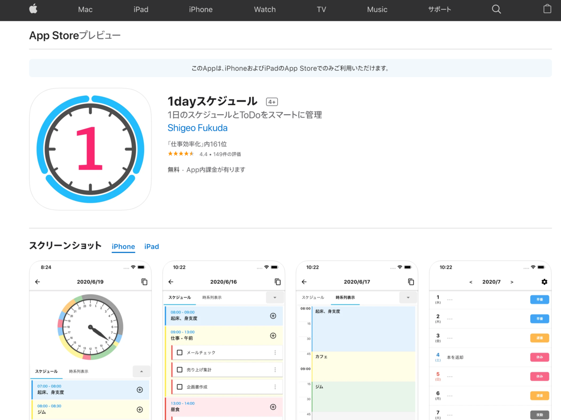This screenshot has width=561, height=420.
Task: Open TV menu in navigation bar
Action: pyautogui.click(x=321, y=9)
